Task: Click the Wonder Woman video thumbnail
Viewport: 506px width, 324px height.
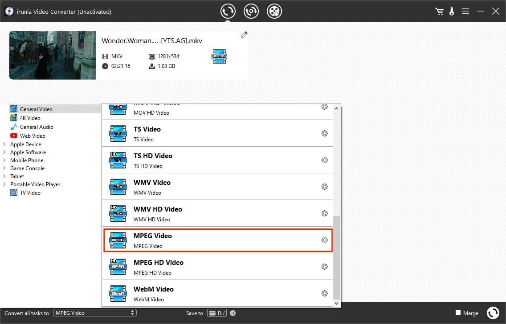Action: [52, 55]
